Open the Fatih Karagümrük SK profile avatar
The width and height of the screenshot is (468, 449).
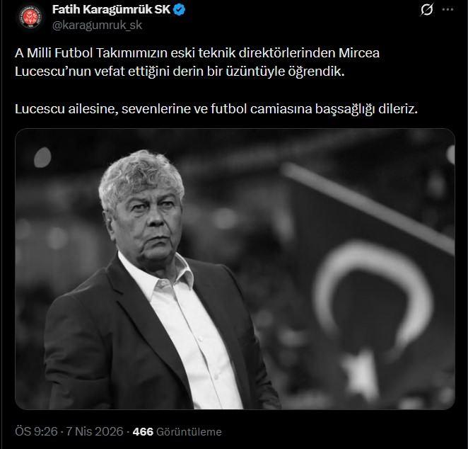point(30,18)
